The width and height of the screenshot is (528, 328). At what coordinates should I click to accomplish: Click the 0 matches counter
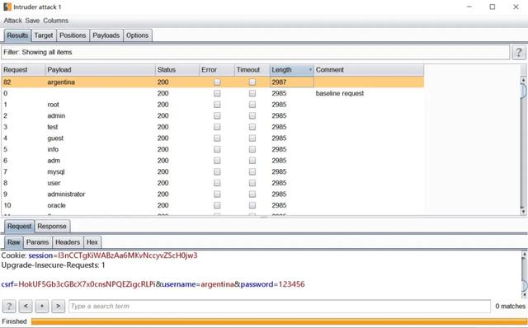tap(510, 306)
